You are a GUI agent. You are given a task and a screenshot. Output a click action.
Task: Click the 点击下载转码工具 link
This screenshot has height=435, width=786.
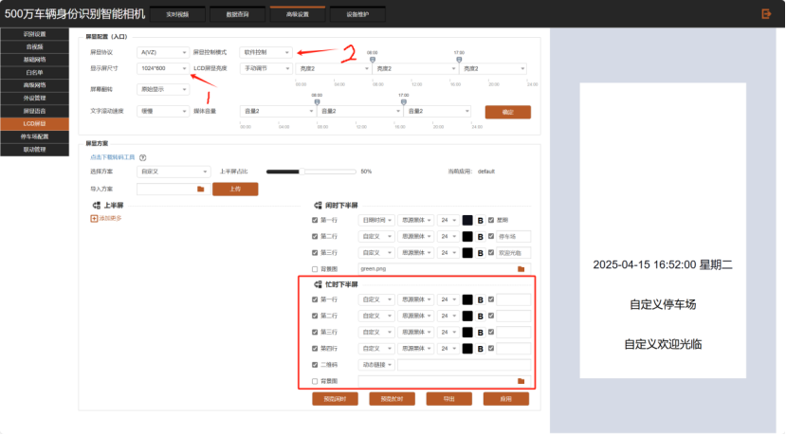tap(113, 157)
